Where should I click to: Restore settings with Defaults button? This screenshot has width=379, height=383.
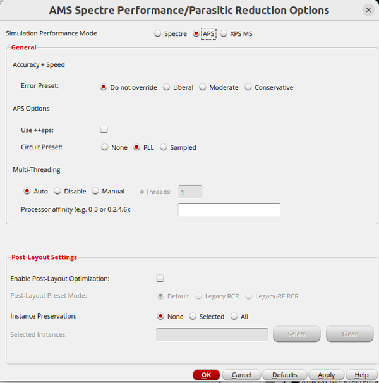[284, 375]
